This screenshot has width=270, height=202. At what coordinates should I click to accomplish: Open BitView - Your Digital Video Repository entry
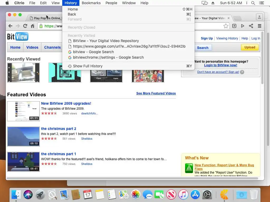coord(128,41)
